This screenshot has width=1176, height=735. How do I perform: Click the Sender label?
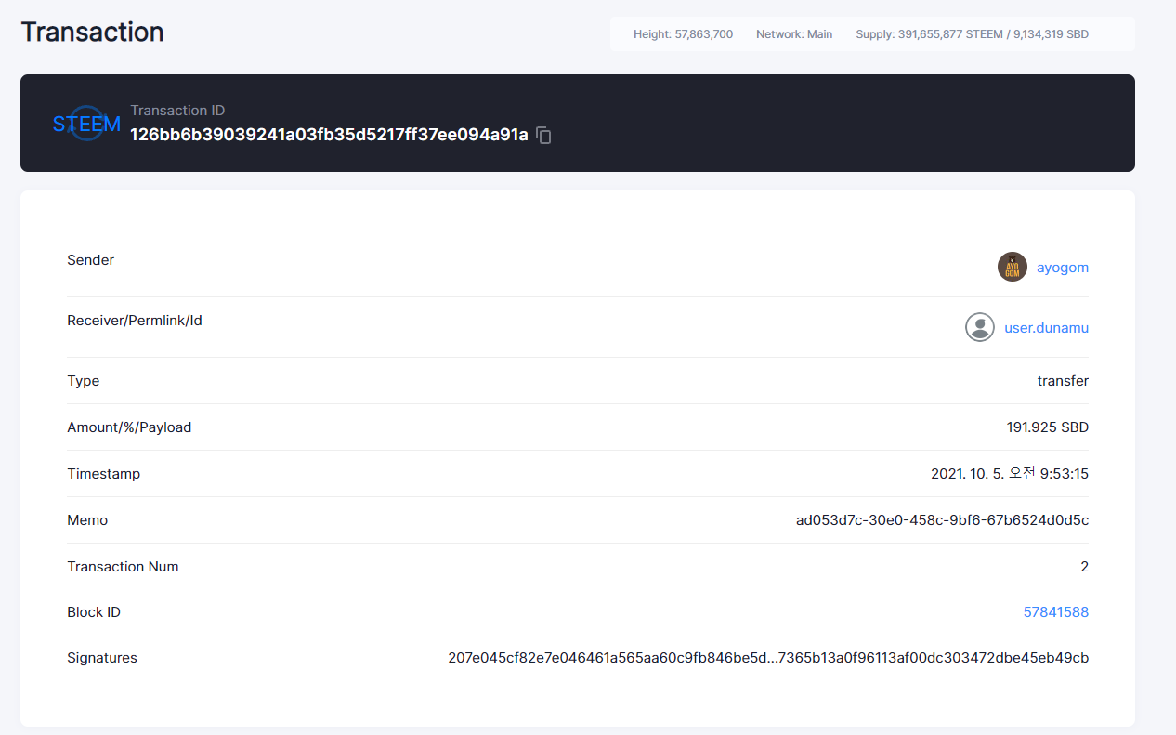click(x=91, y=260)
